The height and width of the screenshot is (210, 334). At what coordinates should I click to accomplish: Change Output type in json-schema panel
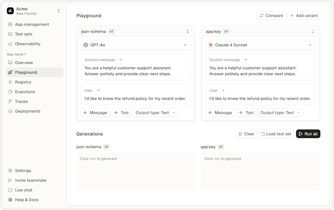(155, 113)
